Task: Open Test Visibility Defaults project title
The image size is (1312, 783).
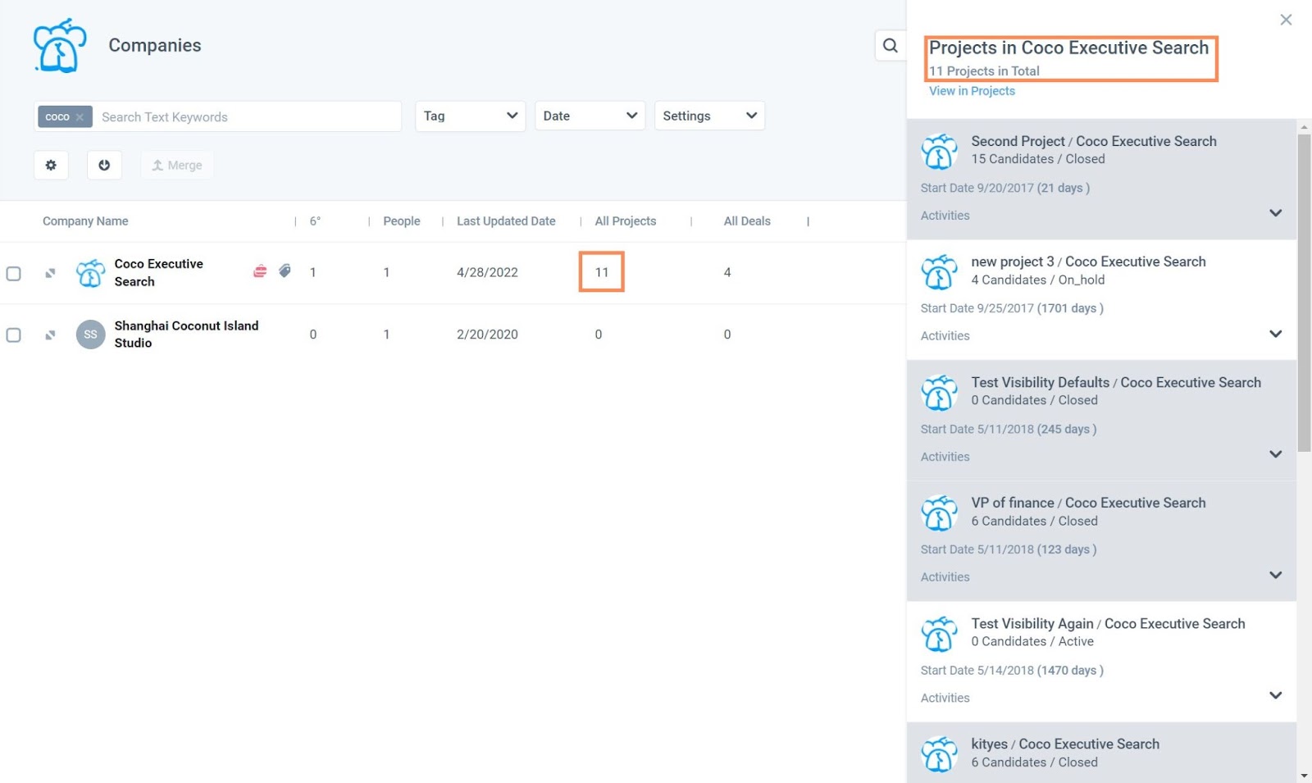Action: (x=1116, y=382)
